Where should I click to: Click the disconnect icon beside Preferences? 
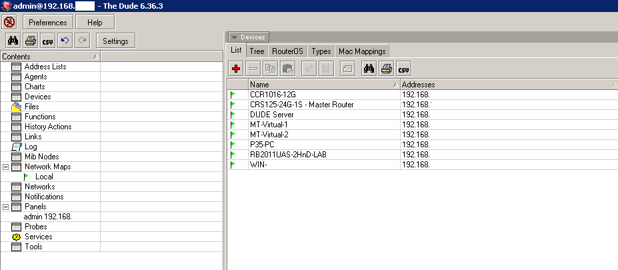(9, 22)
